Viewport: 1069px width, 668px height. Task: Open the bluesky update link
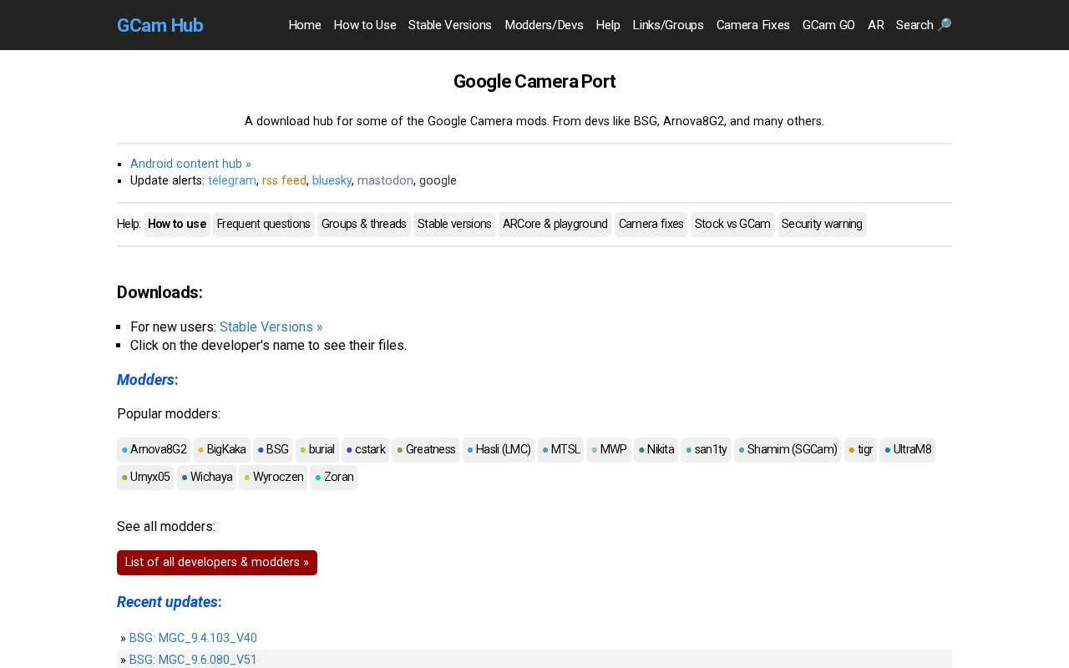[332, 180]
